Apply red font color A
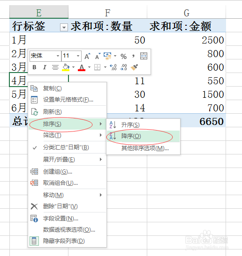This screenshot has height=256, width=242. pyautogui.click(x=82, y=67)
